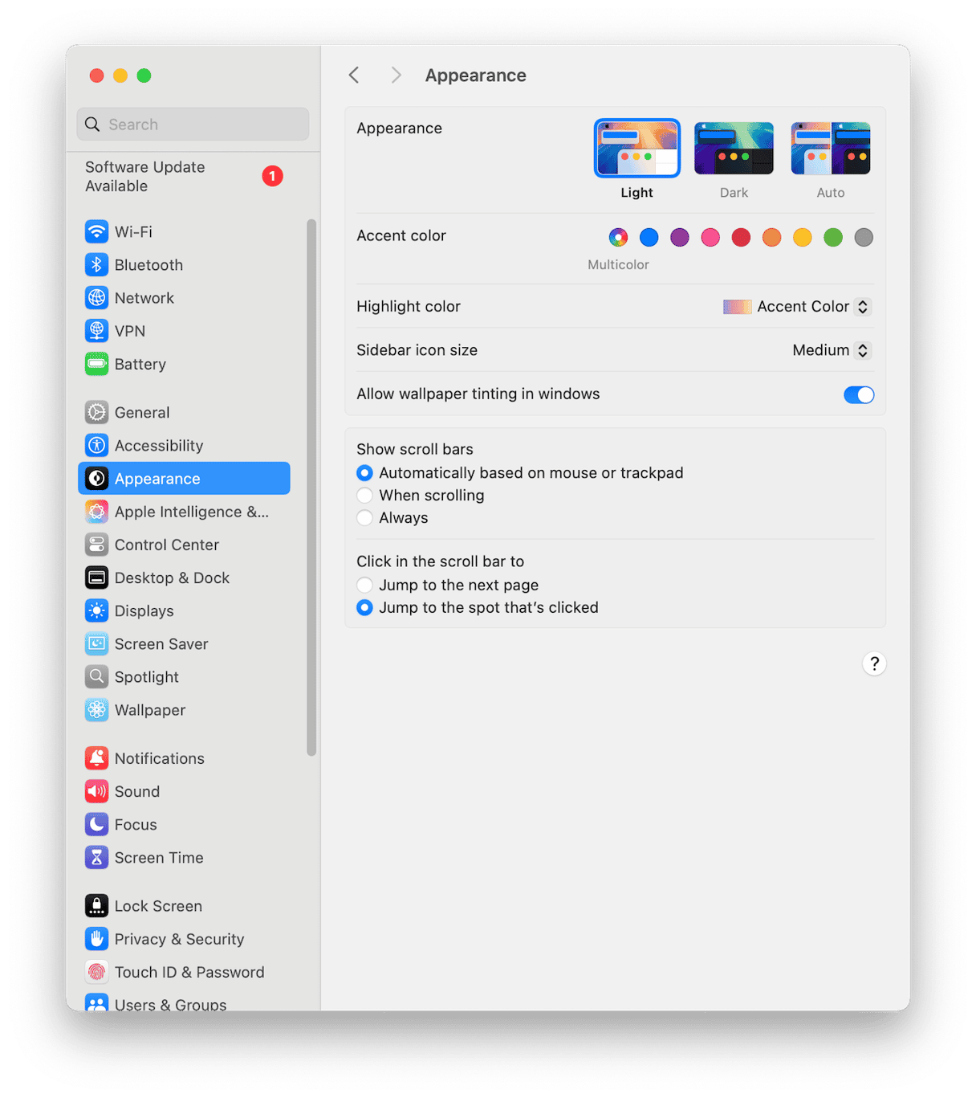Click the "Control Center" label

(x=167, y=545)
